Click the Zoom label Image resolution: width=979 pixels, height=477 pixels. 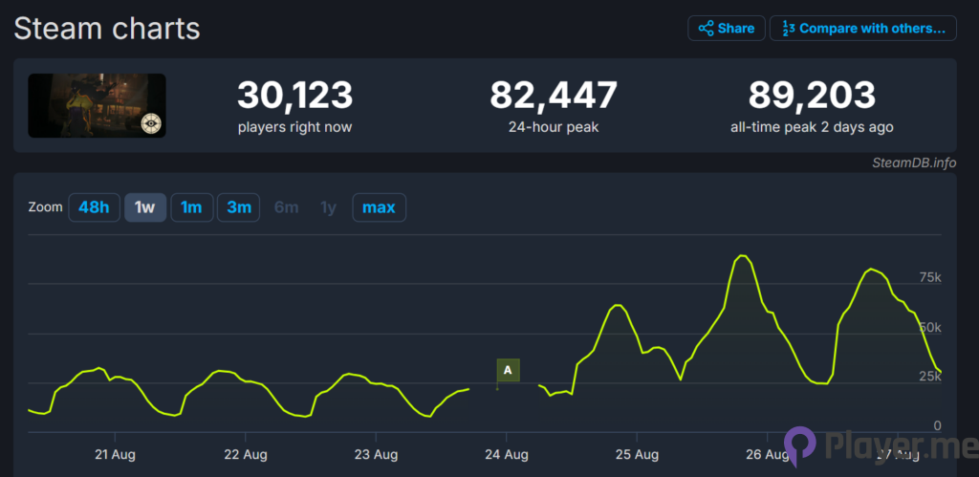coord(46,207)
